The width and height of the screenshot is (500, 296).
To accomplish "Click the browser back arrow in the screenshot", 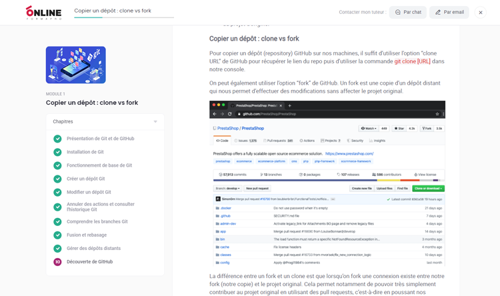I will [215, 114].
